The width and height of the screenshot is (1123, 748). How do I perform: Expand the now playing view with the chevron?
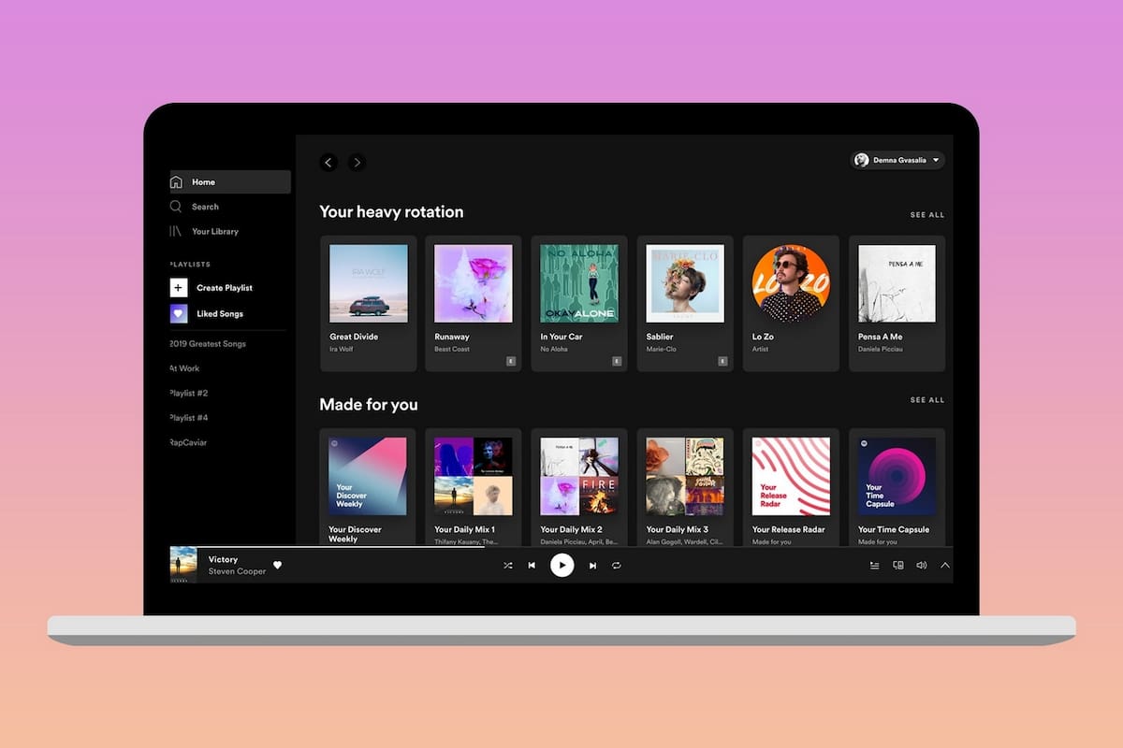tap(944, 565)
